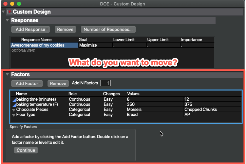Click the Add N Factors label button

tap(85, 83)
